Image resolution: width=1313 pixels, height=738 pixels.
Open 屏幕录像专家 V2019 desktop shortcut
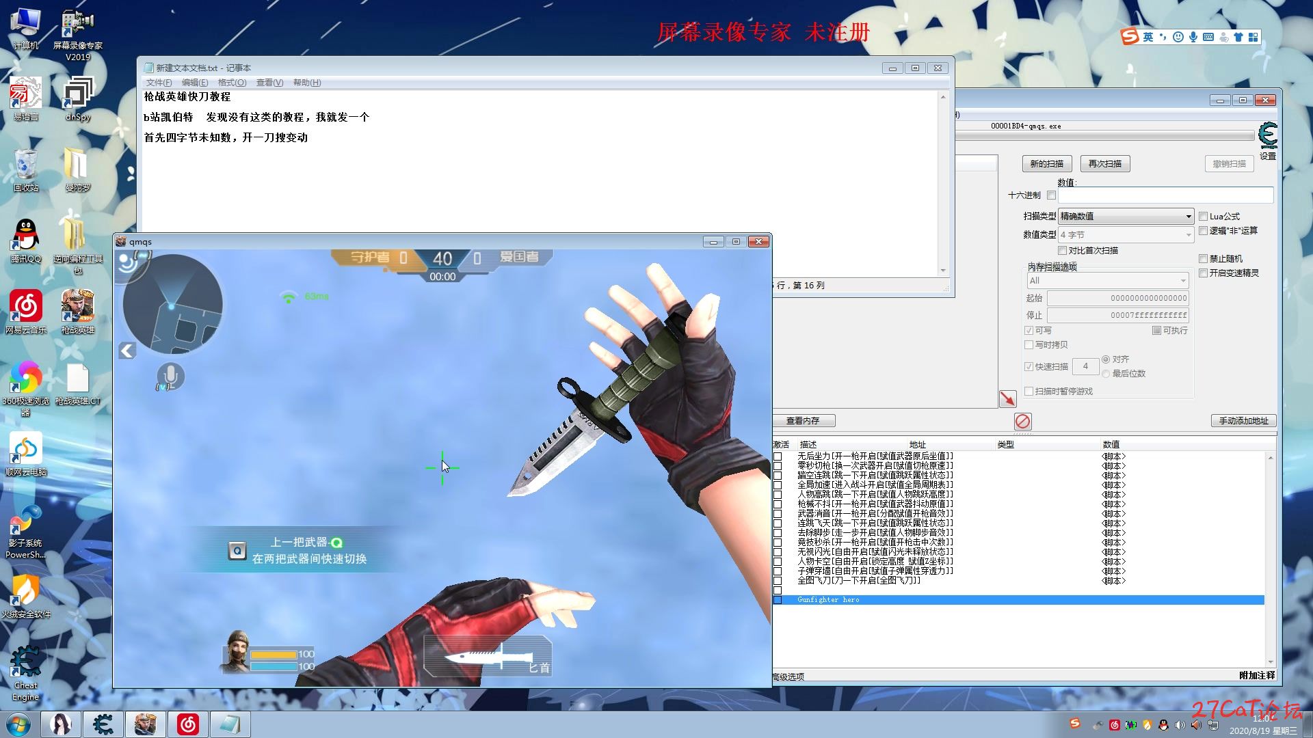coord(77,34)
